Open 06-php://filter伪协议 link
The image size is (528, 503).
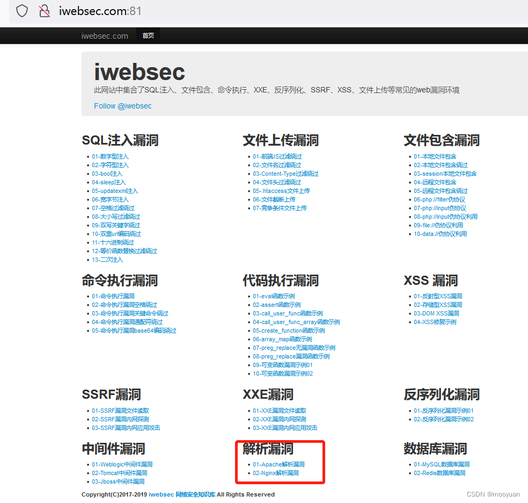click(x=439, y=199)
